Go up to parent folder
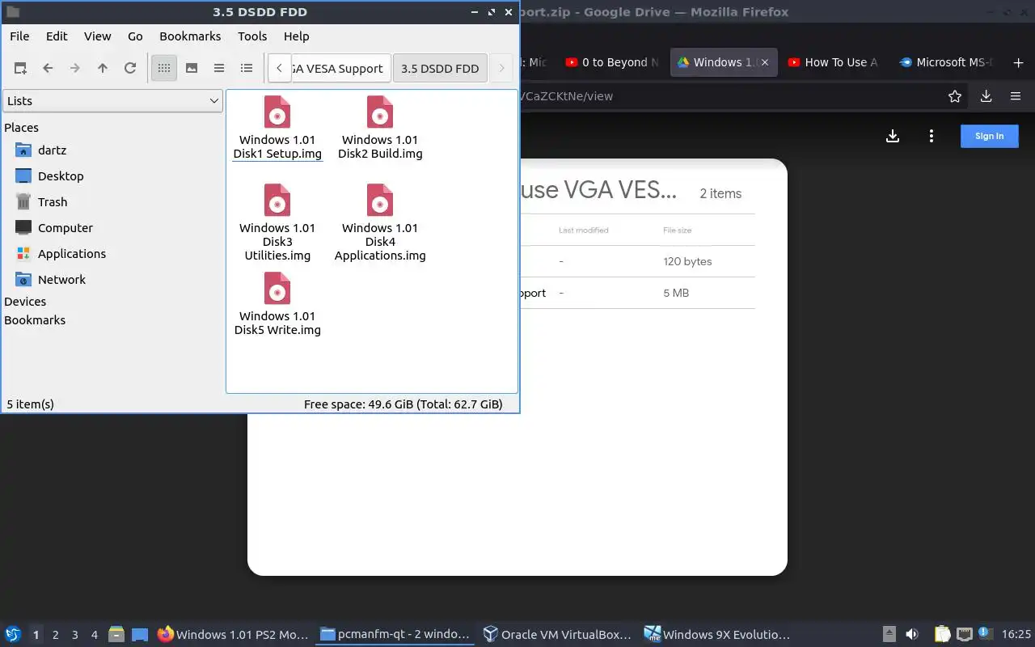 click(x=103, y=69)
